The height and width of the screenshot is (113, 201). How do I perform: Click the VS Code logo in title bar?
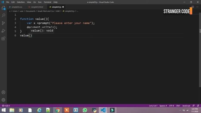(x=3, y=2)
